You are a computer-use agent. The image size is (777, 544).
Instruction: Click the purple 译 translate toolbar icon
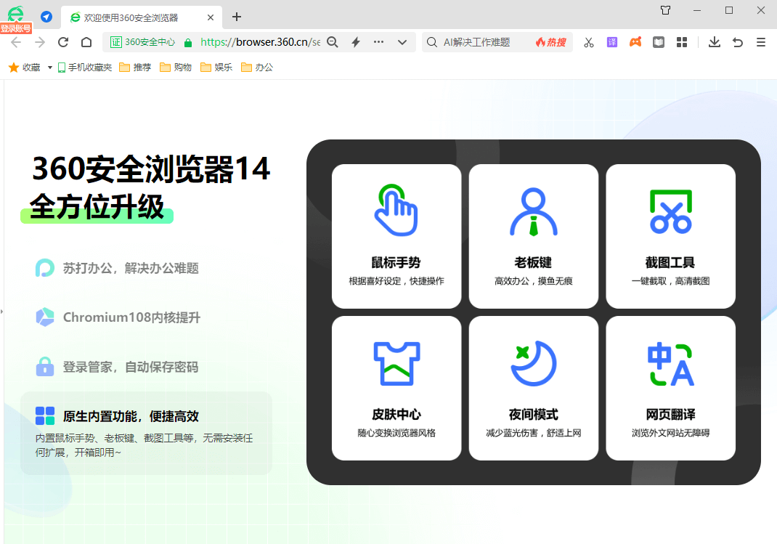612,42
